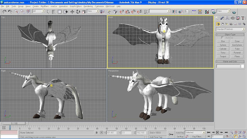The width and height of the screenshot is (247, 139).
Task: Open the Named Selection Sets dropdown
Action: pos(159,11)
